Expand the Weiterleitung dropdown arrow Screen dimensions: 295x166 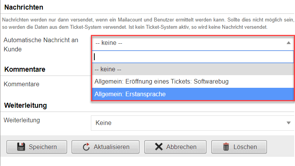[x=288, y=123]
